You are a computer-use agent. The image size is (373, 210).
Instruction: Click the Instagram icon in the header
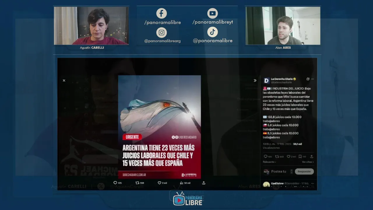161,32
